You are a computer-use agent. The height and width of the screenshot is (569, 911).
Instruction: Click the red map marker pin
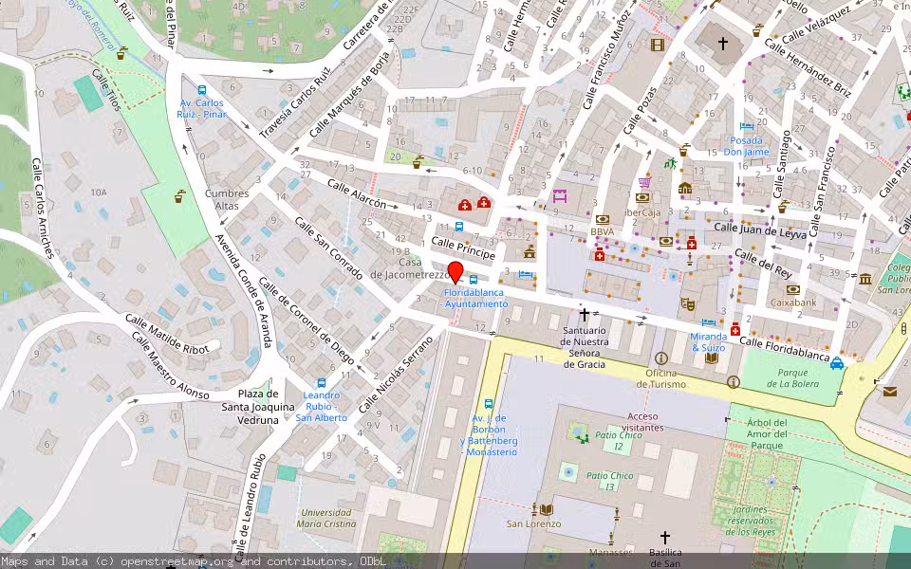pyautogui.click(x=457, y=273)
